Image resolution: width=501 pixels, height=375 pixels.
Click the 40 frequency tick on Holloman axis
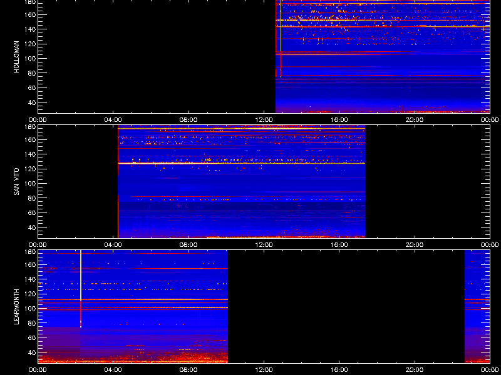pos(33,102)
